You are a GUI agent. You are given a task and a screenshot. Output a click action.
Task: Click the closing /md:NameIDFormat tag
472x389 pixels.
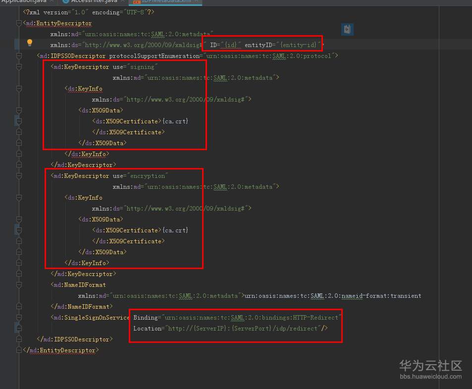point(82,307)
